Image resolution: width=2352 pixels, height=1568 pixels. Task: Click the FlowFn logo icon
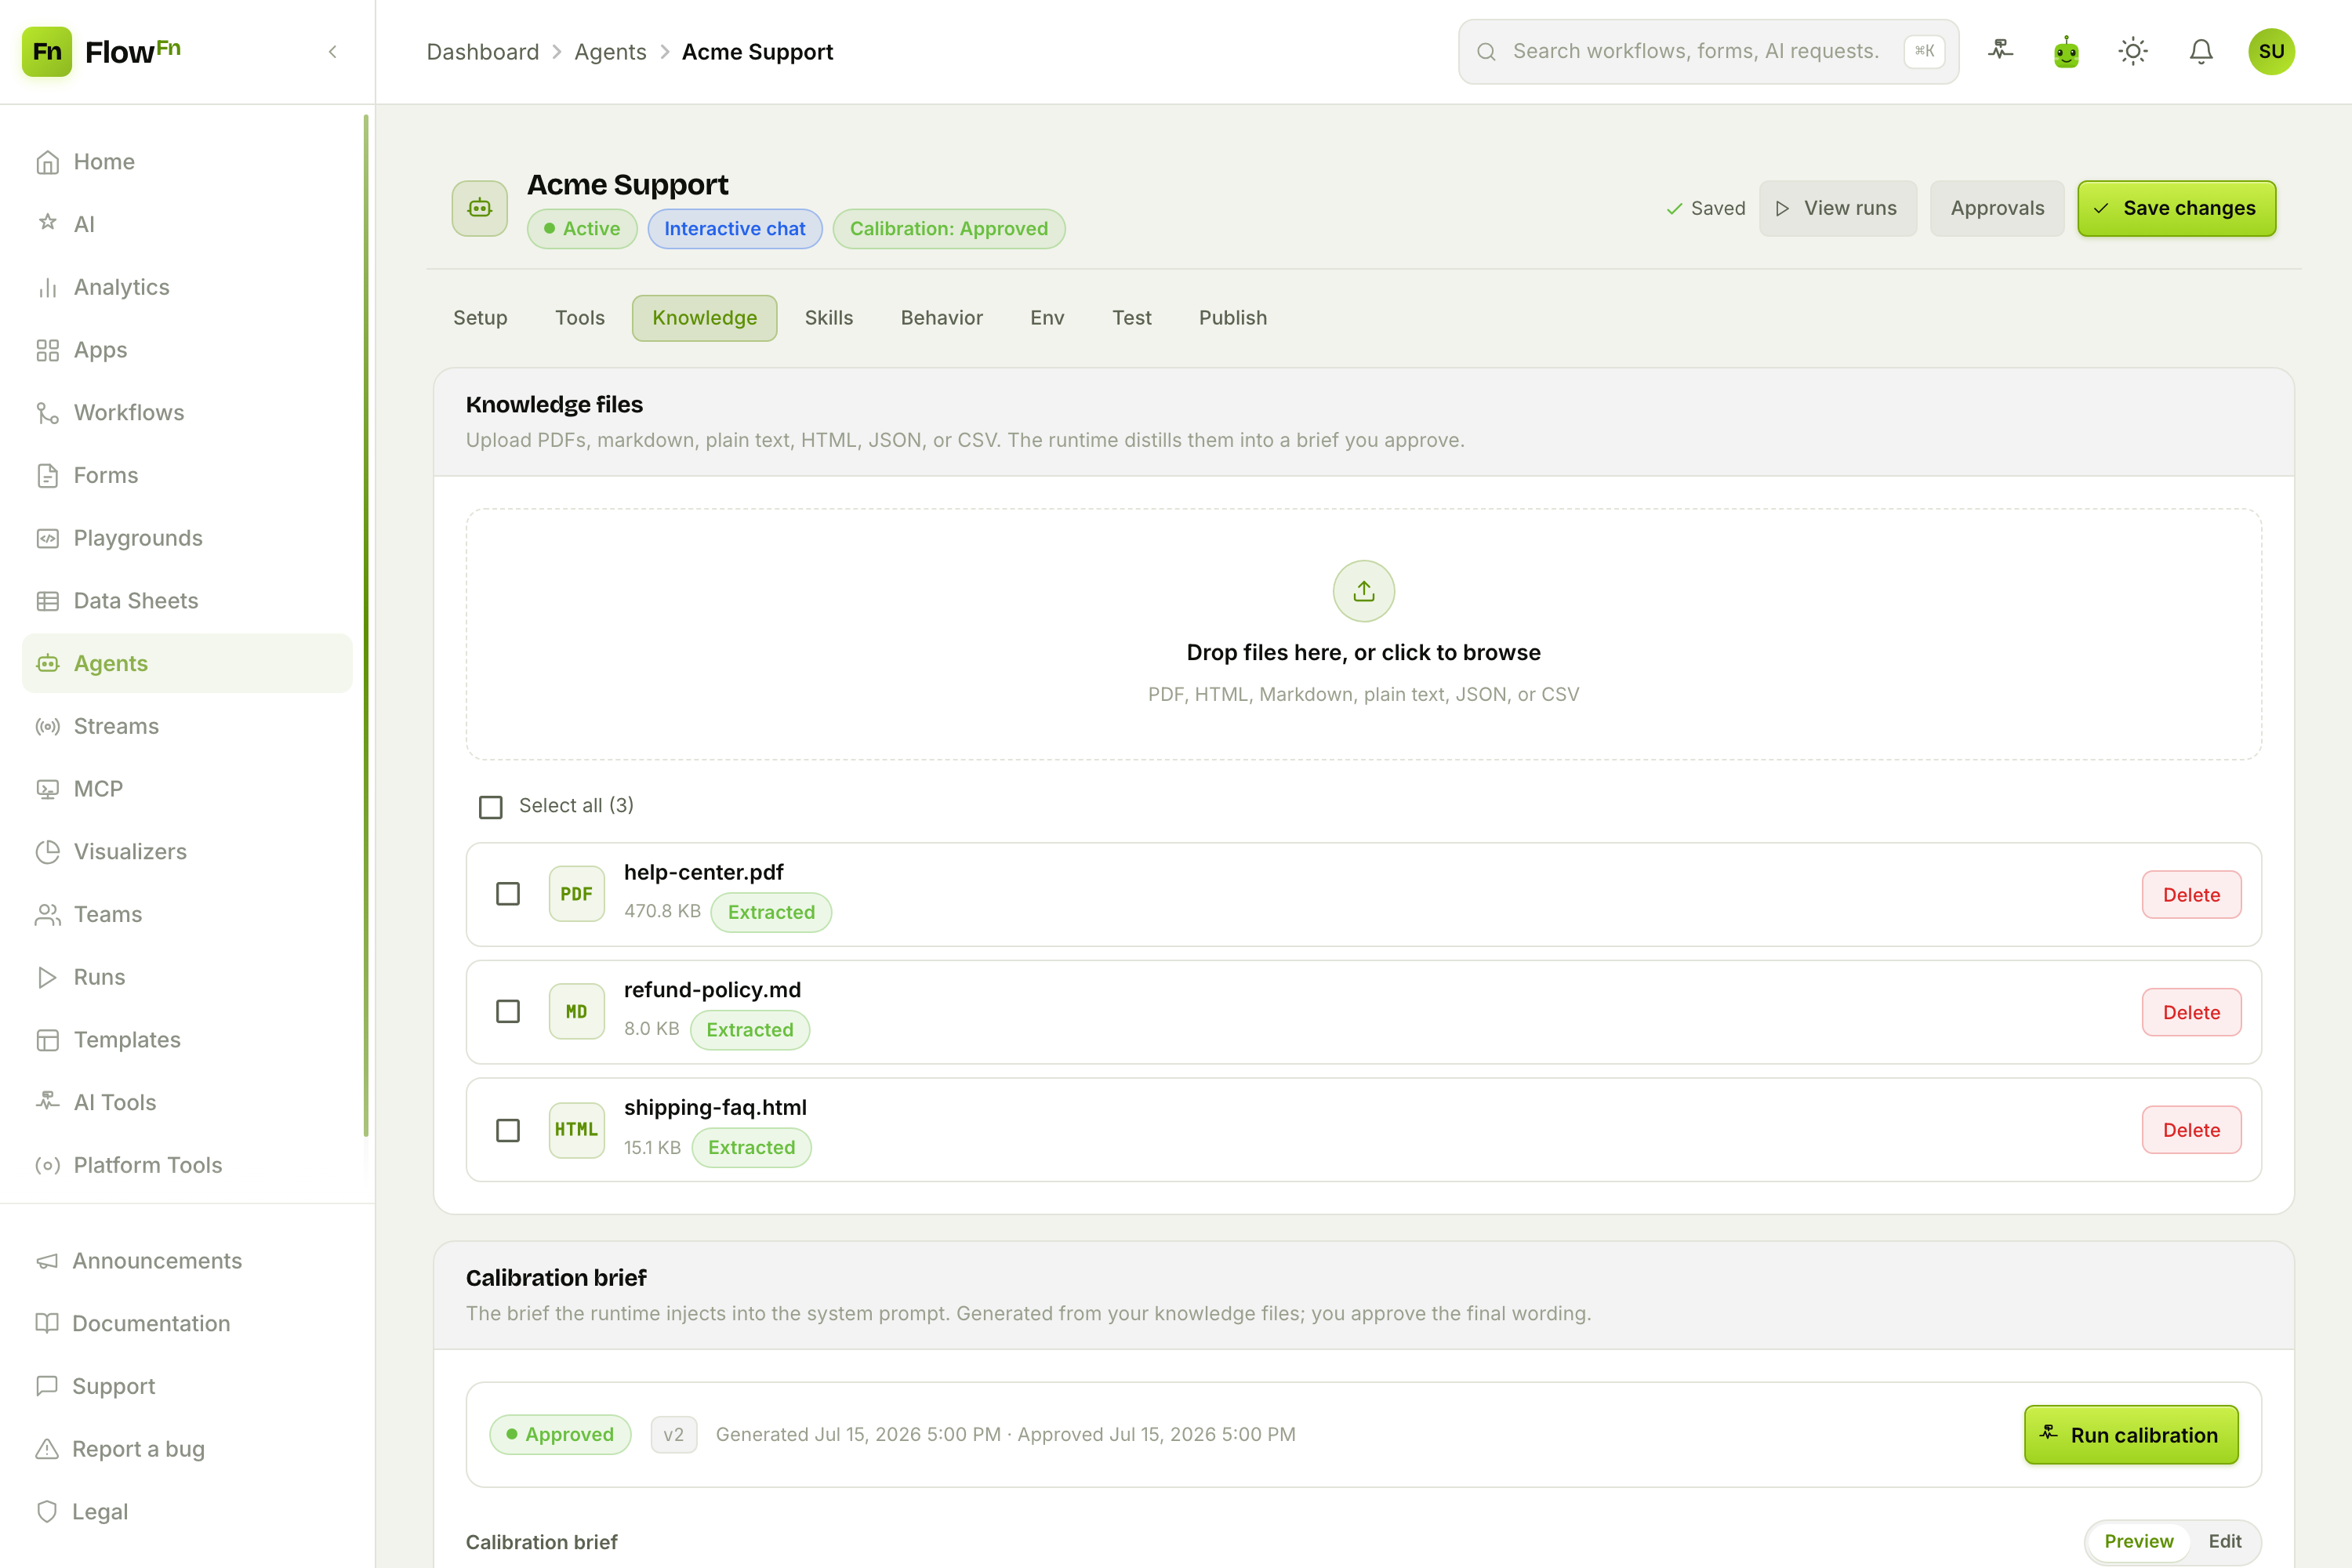pos(47,51)
